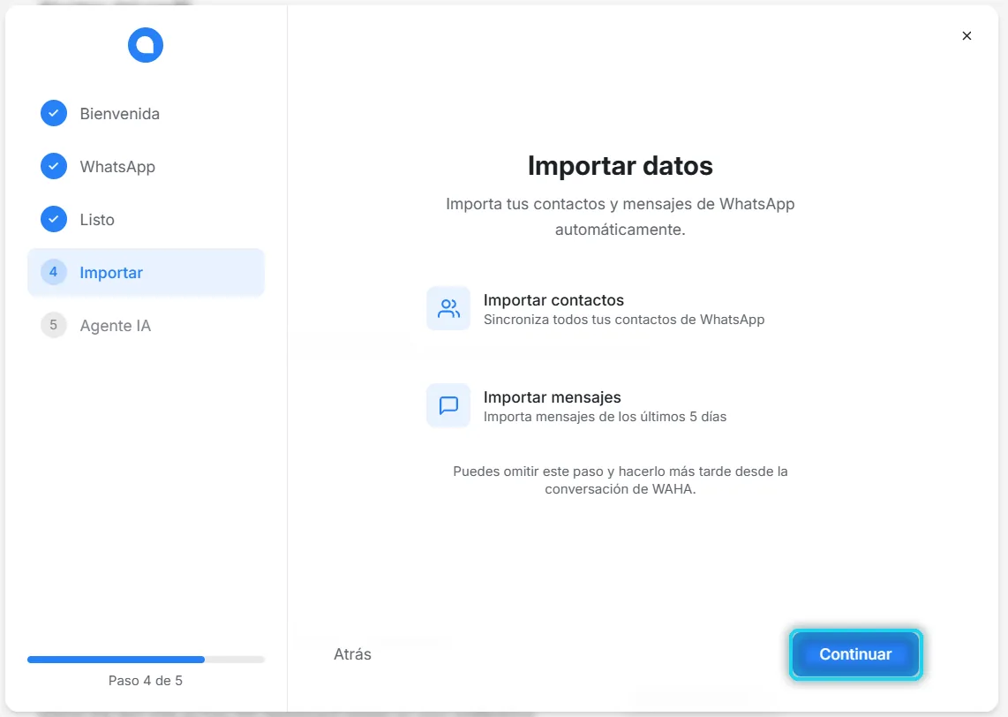Go to the Listo step
Screen dimensions: 1008x717
pos(146,219)
